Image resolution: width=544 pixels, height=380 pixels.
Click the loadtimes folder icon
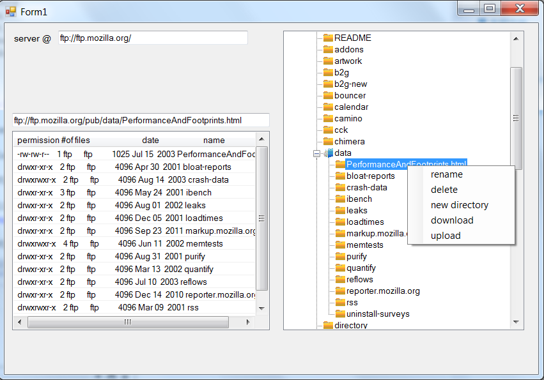pyautogui.click(x=340, y=222)
